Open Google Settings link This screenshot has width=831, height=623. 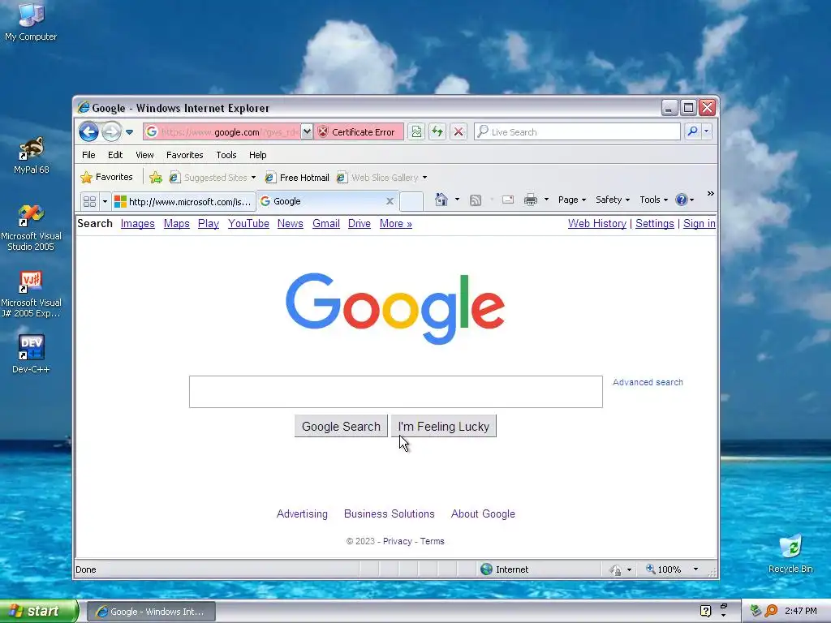655,224
